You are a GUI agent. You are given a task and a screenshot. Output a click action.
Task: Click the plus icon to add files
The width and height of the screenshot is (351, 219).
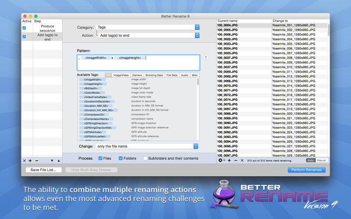coord(229,161)
